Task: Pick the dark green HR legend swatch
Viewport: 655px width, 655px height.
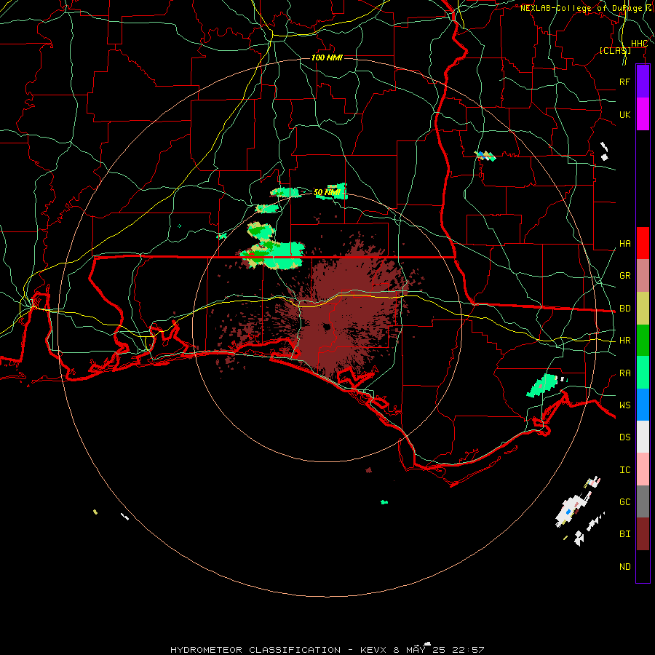Action: pos(643,340)
